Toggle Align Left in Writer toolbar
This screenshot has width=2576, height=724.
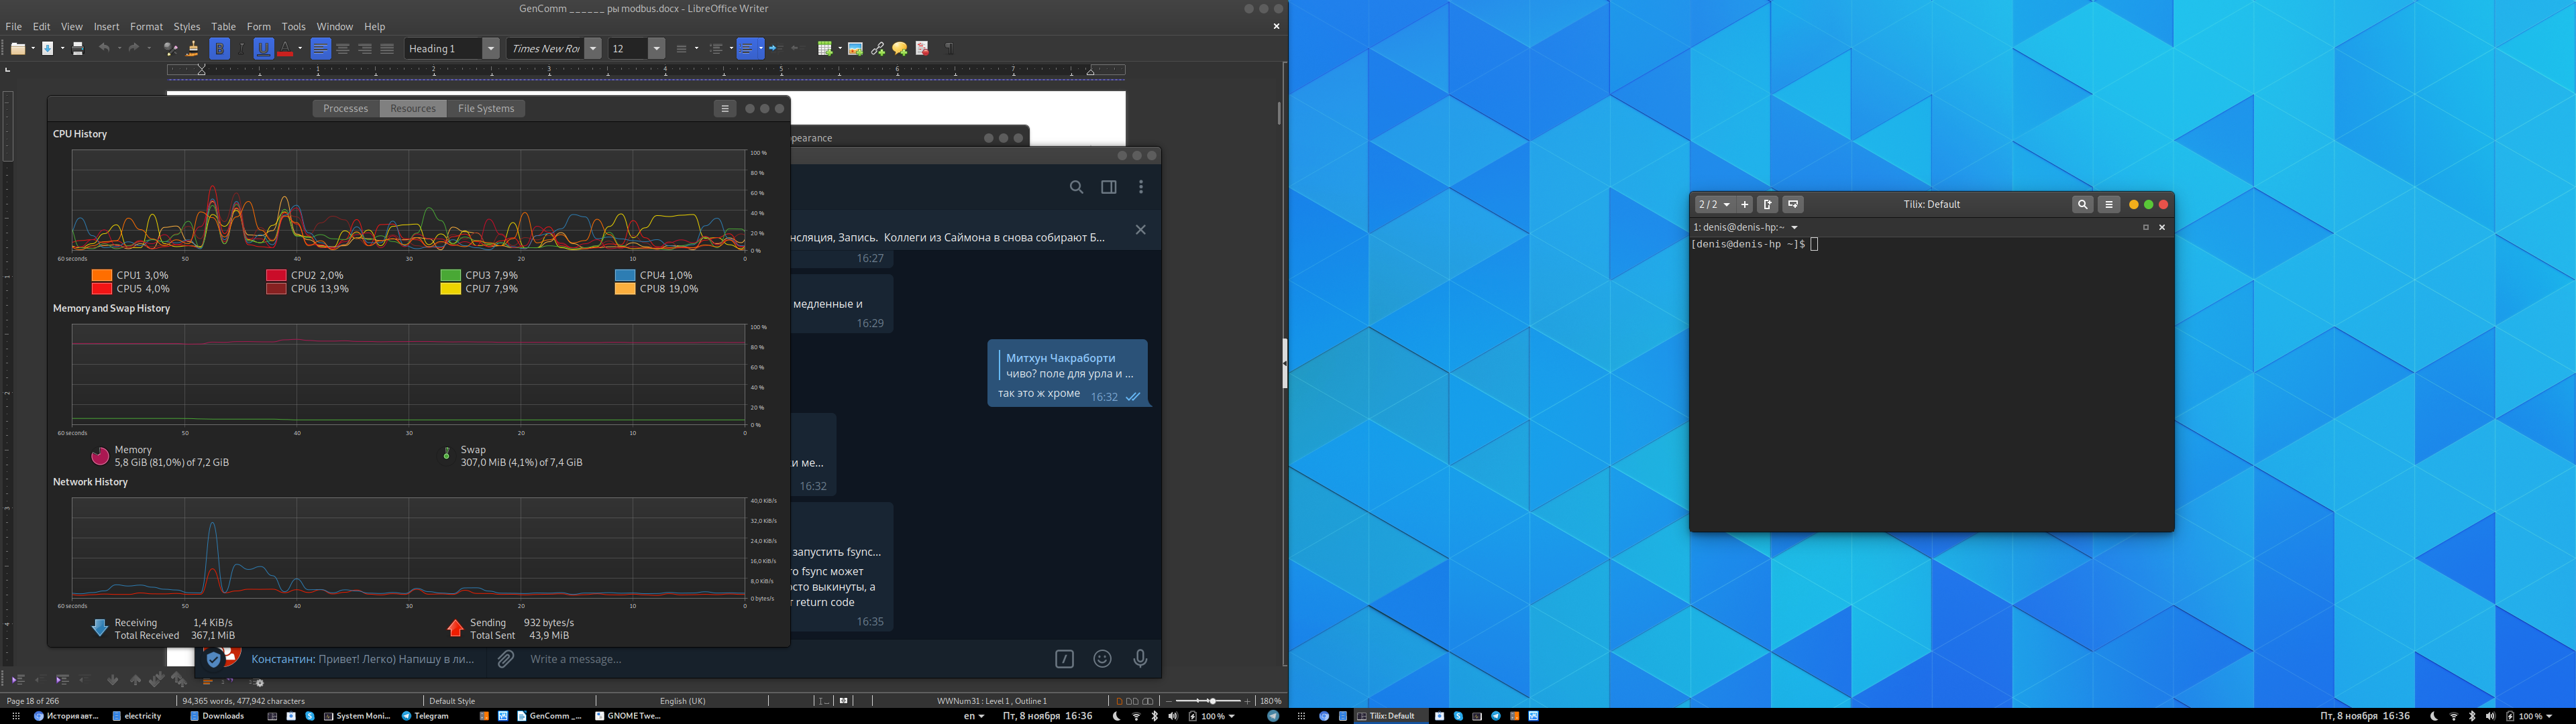click(x=321, y=48)
